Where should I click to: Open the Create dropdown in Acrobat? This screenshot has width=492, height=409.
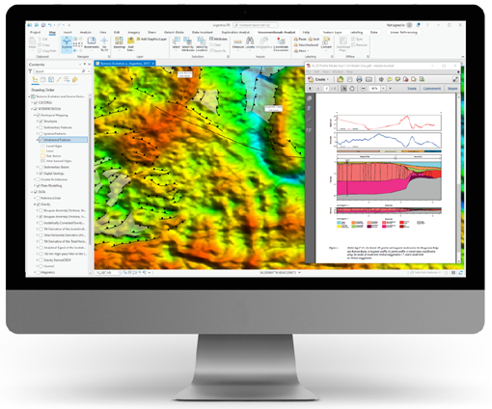tap(319, 79)
